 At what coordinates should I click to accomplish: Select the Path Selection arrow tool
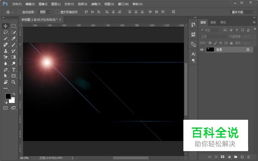coord(6,76)
